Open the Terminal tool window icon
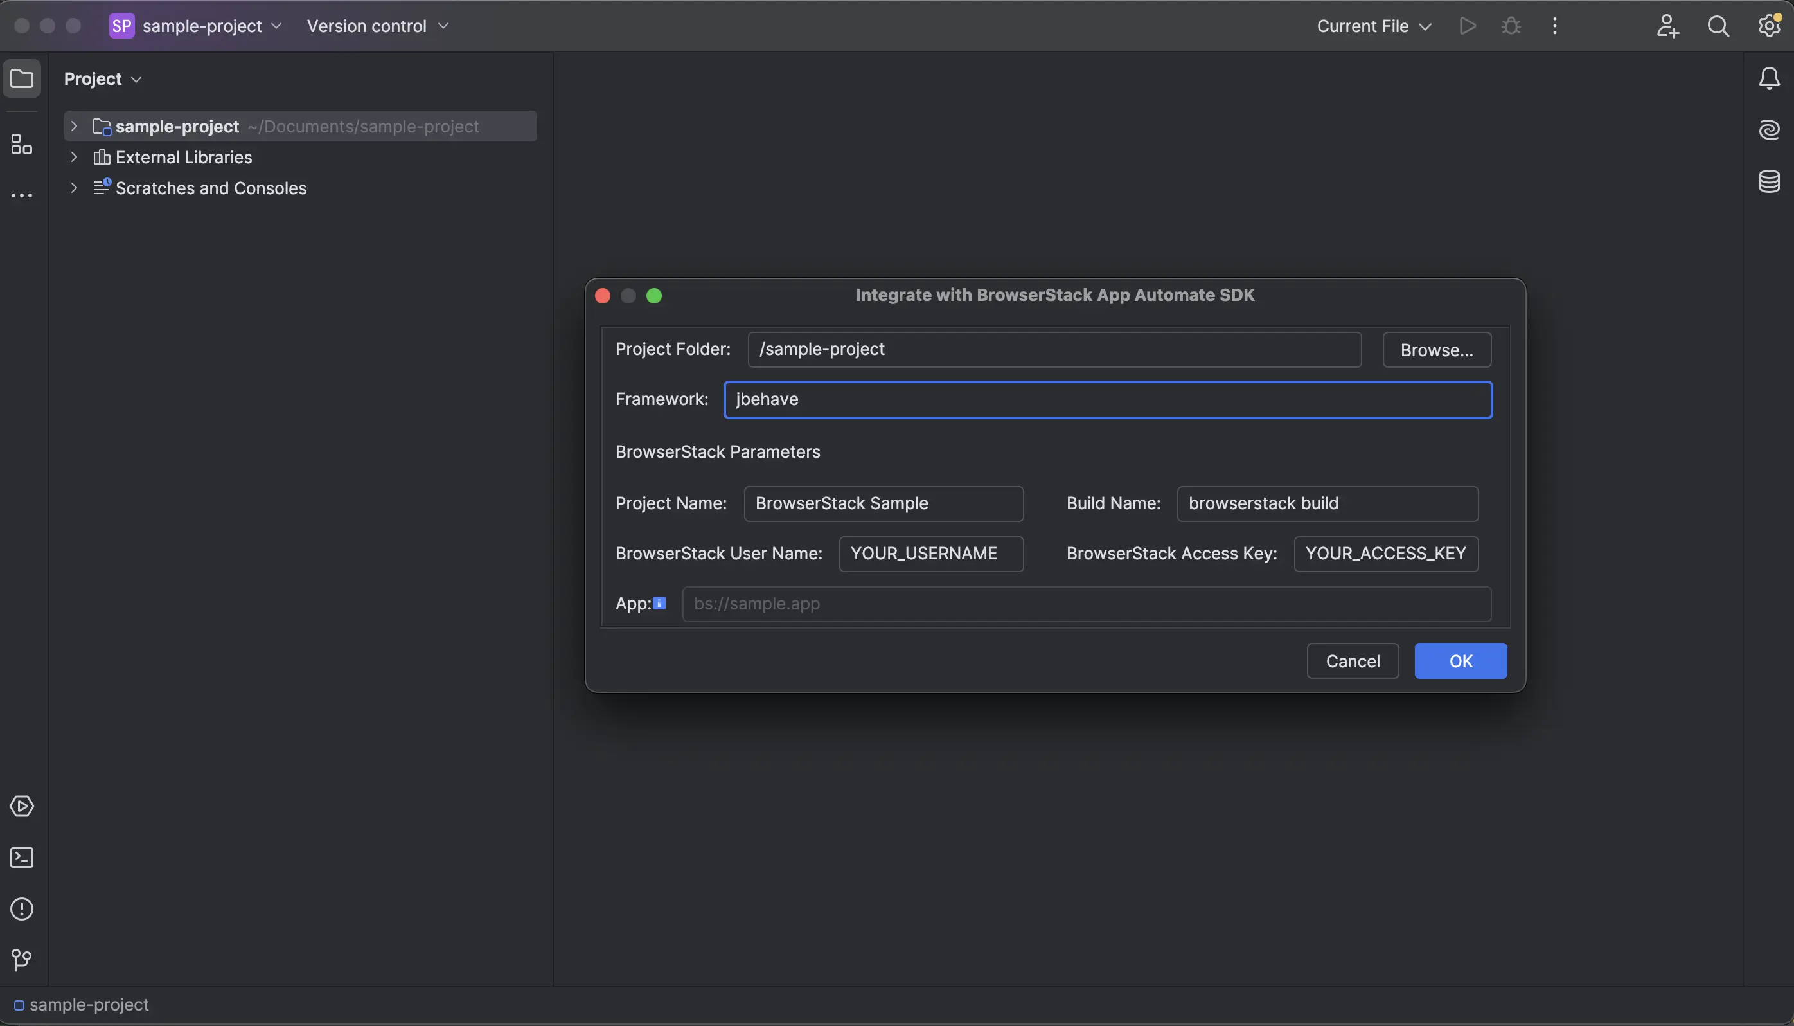Viewport: 1794px width, 1026px height. coord(22,858)
